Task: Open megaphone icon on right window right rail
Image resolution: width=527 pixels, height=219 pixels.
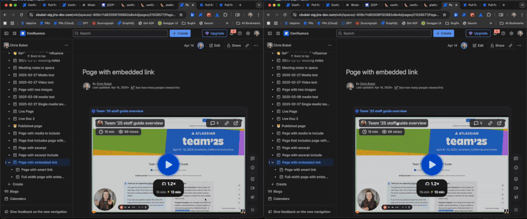Action: pos(516,197)
